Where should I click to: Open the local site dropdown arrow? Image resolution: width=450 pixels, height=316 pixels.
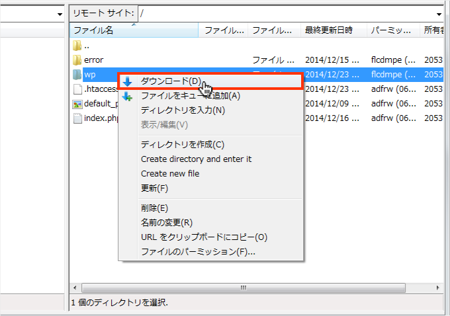(x=60, y=14)
